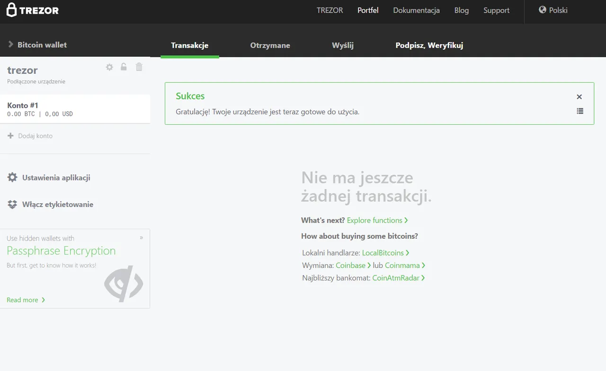Click the crossed eye Passphrase graphic
This screenshot has width=606, height=371.
click(x=124, y=284)
